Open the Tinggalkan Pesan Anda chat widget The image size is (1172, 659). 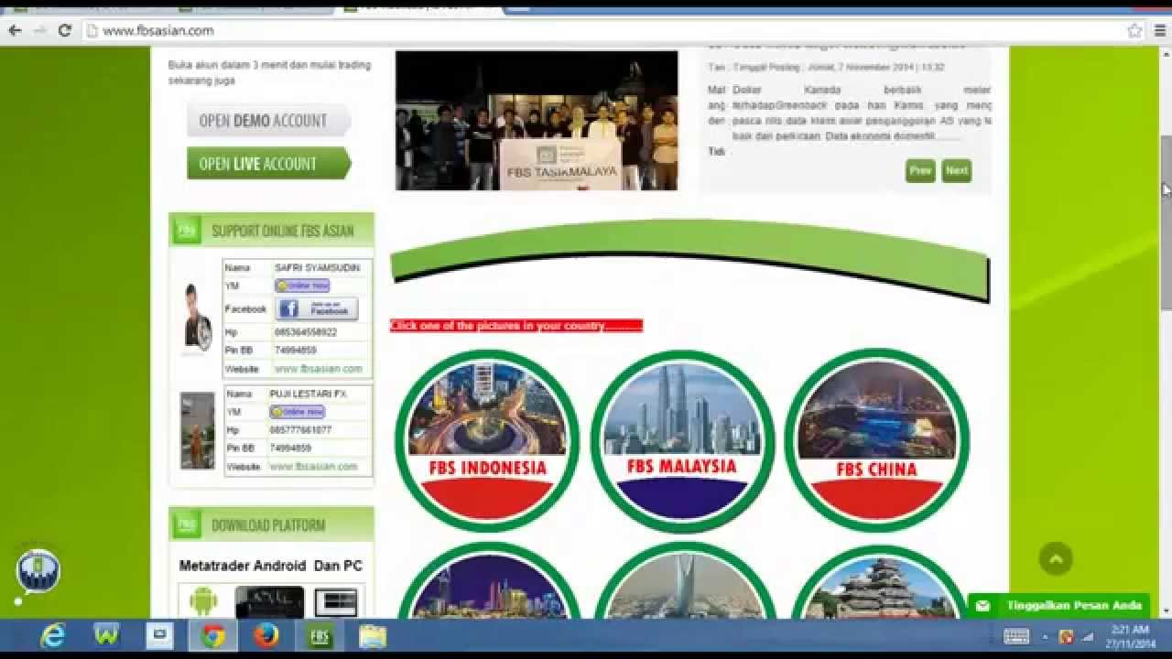point(1058,605)
